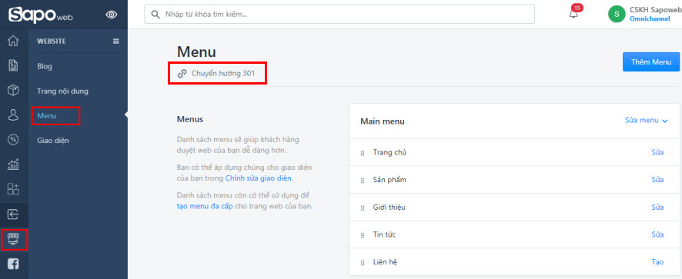The height and width of the screenshot is (279, 682).
Task: Grab the drag handle for Liên hệ
Action: click(363, 263)
